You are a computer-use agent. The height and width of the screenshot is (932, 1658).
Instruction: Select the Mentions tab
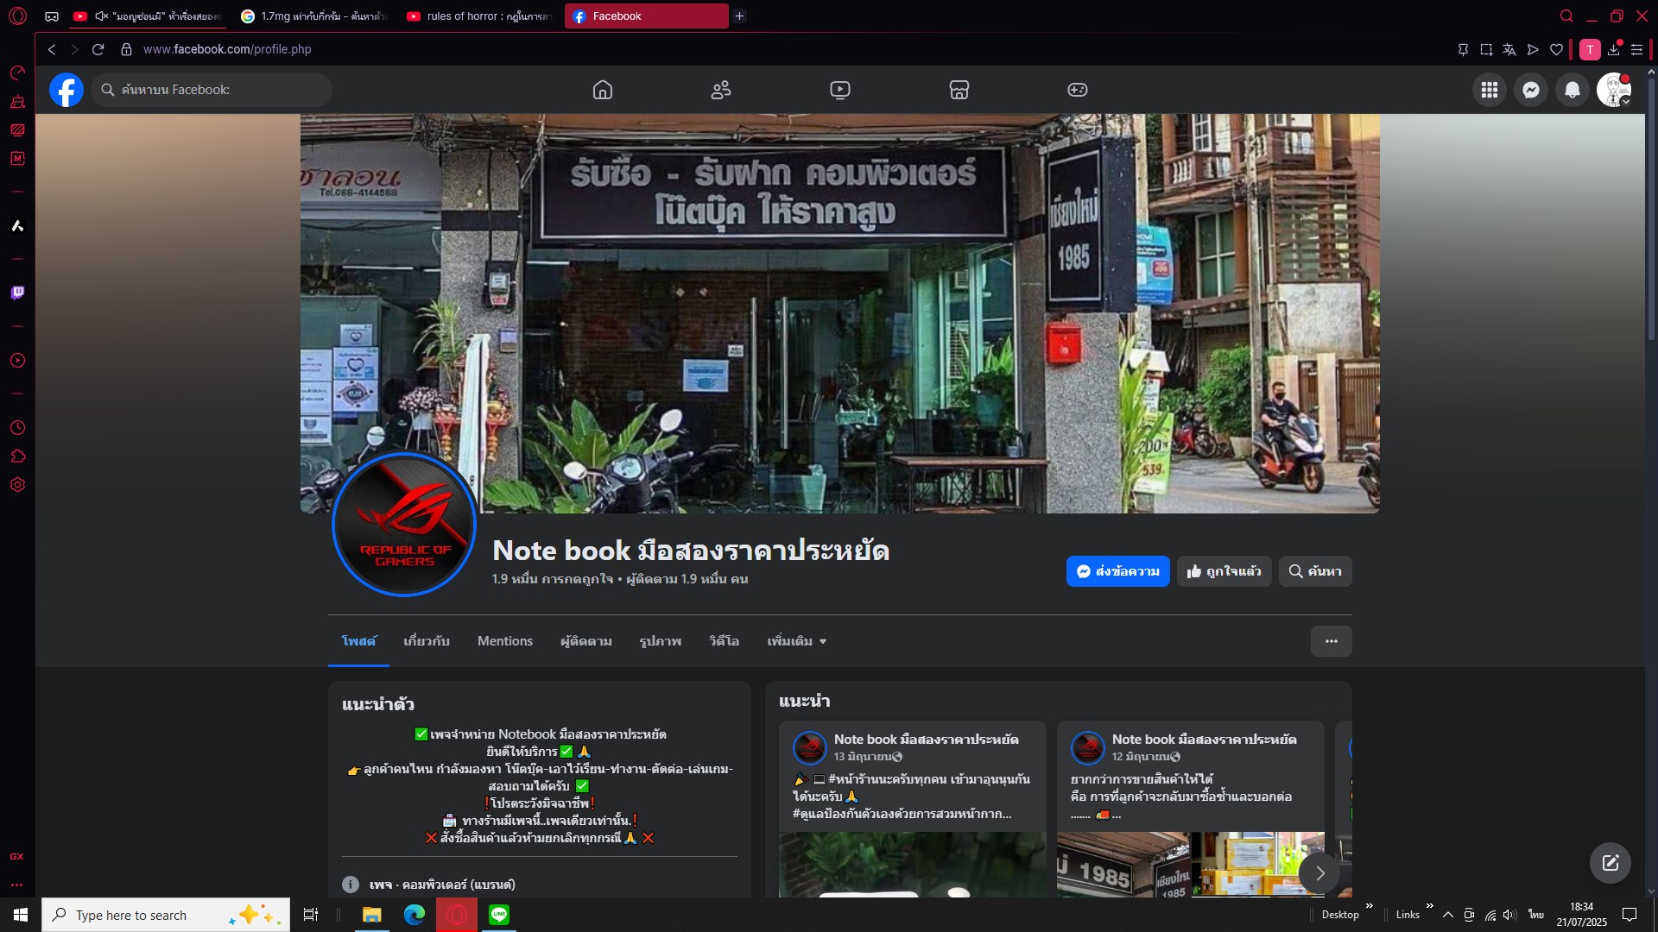click(x=505, y=641)
